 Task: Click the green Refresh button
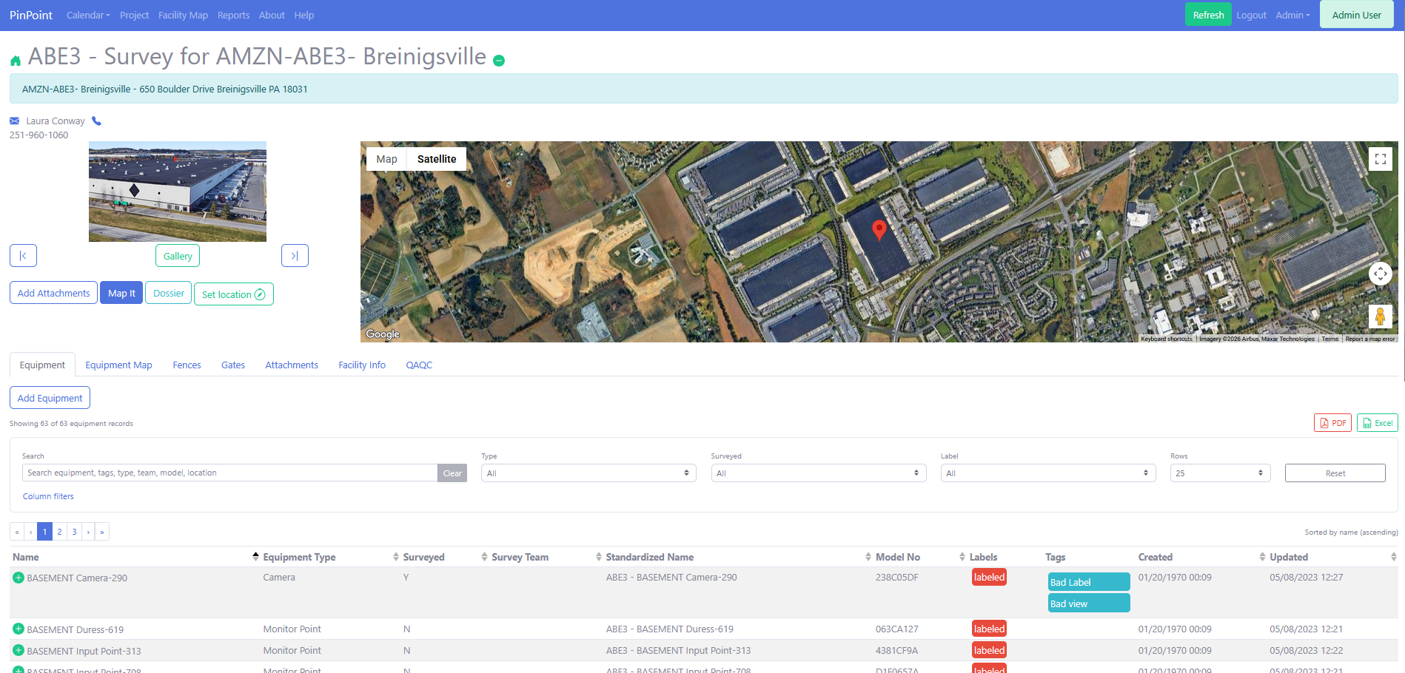tap(1208, 15)
